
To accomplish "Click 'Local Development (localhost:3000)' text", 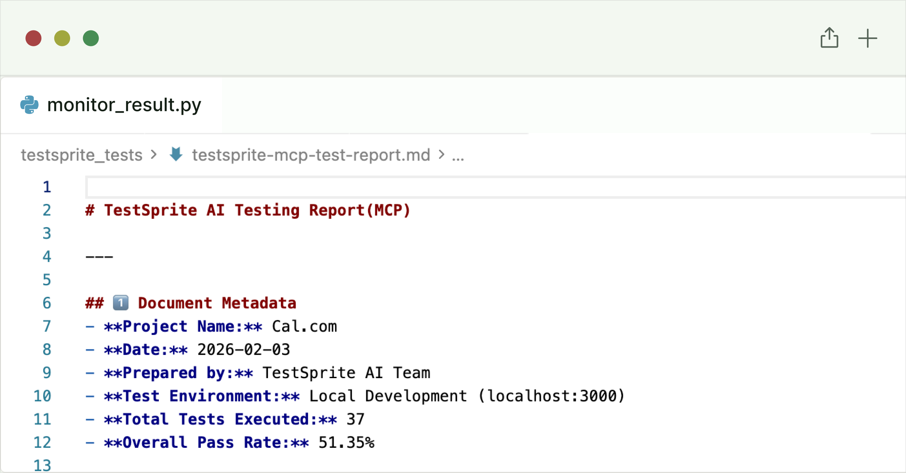I will pos(467,396).
